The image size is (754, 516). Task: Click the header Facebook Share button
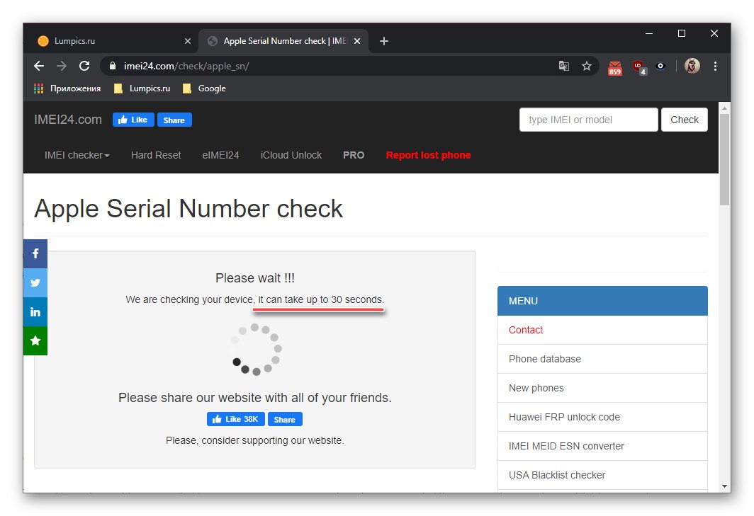click(174, 120)
